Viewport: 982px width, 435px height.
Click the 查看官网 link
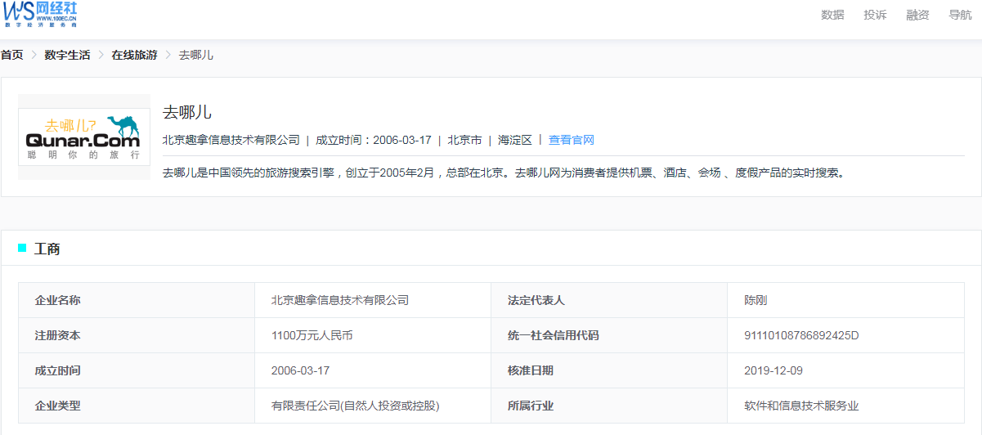[571, 140]
